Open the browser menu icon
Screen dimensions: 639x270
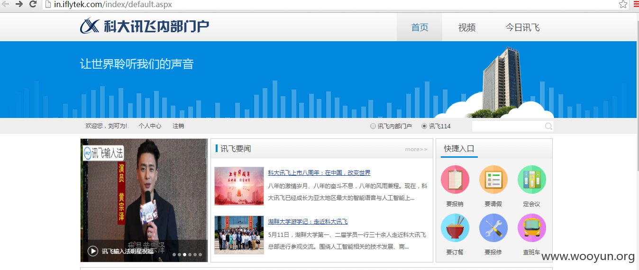[x=636, y=4]
